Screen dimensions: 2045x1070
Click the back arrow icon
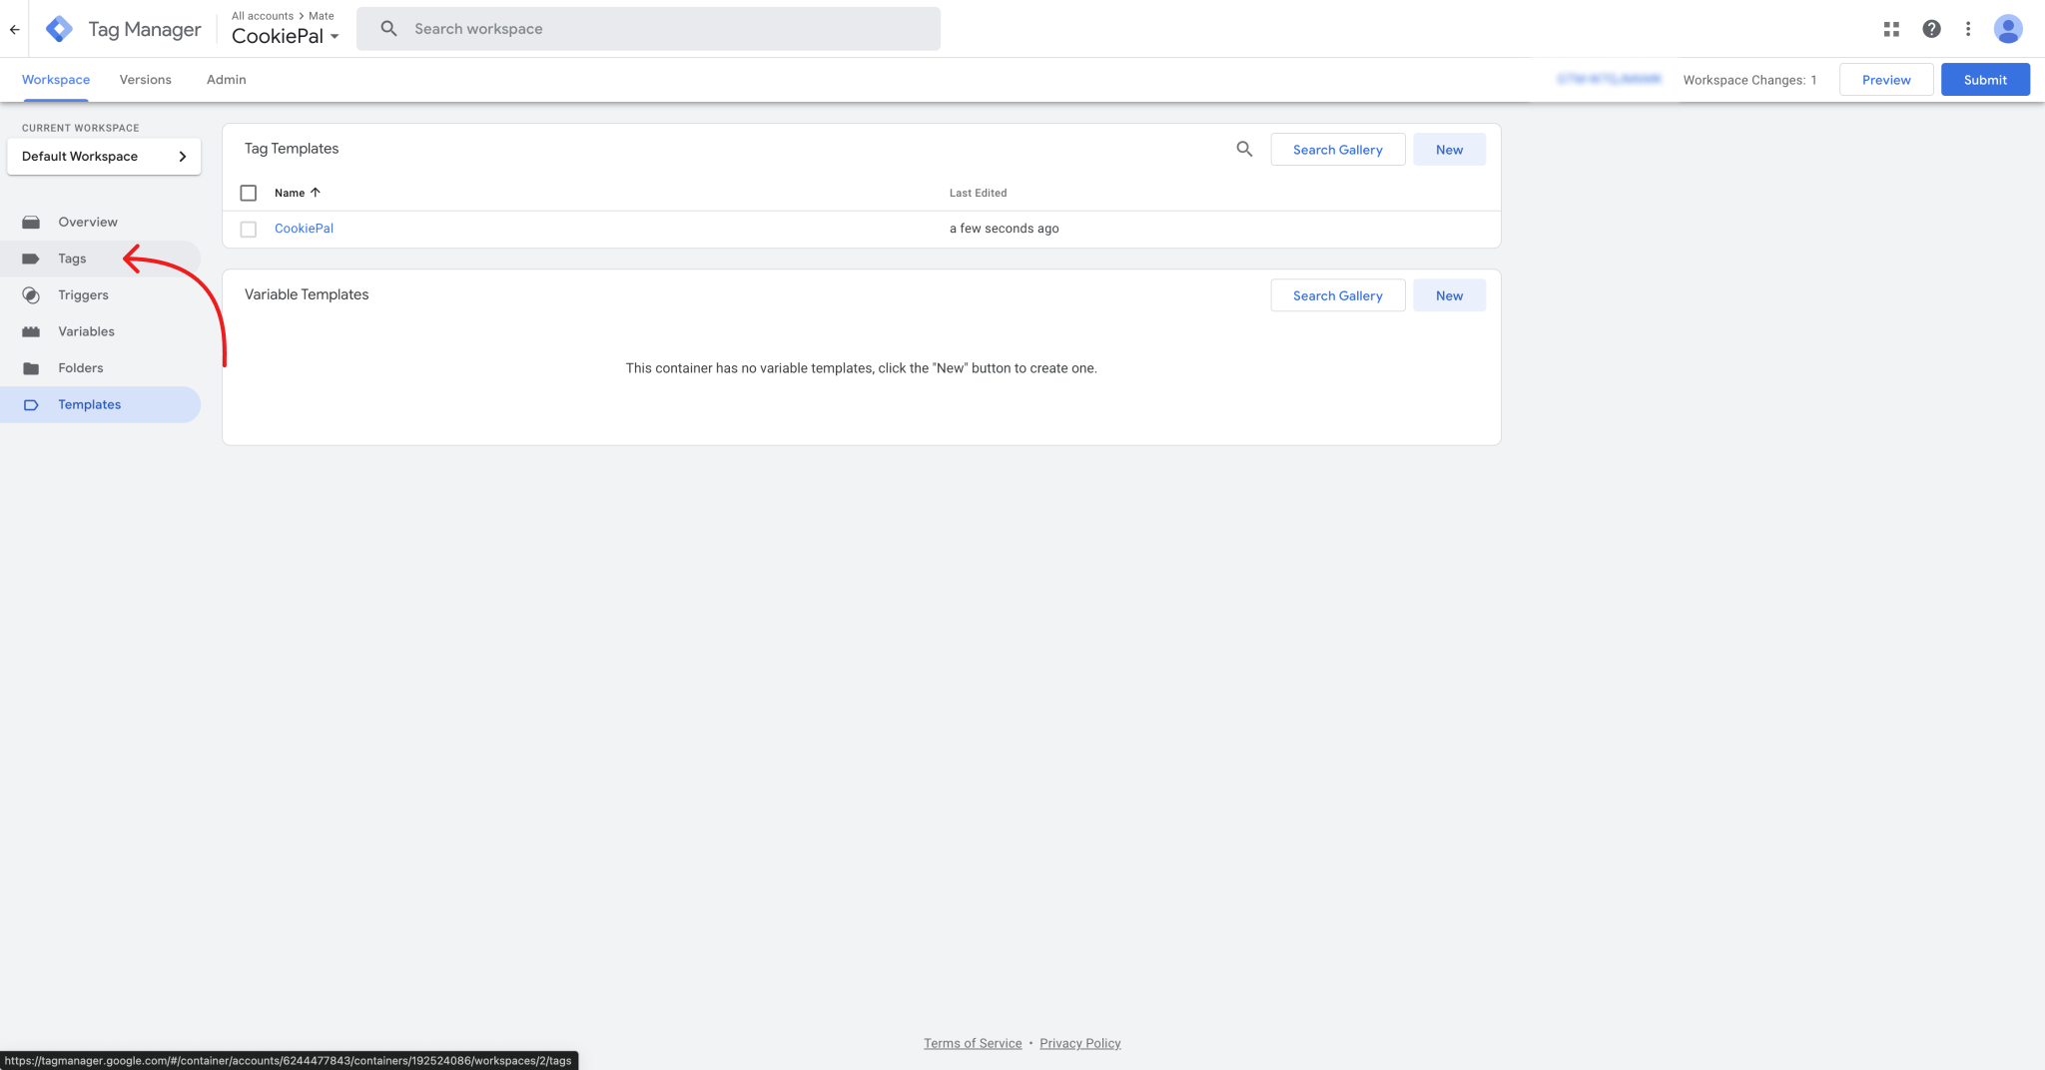[14, 29]
